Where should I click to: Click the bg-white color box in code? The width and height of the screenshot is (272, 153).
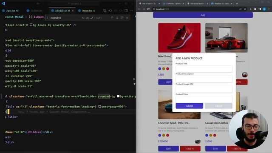pyautogui.click(x=118, y=96)
